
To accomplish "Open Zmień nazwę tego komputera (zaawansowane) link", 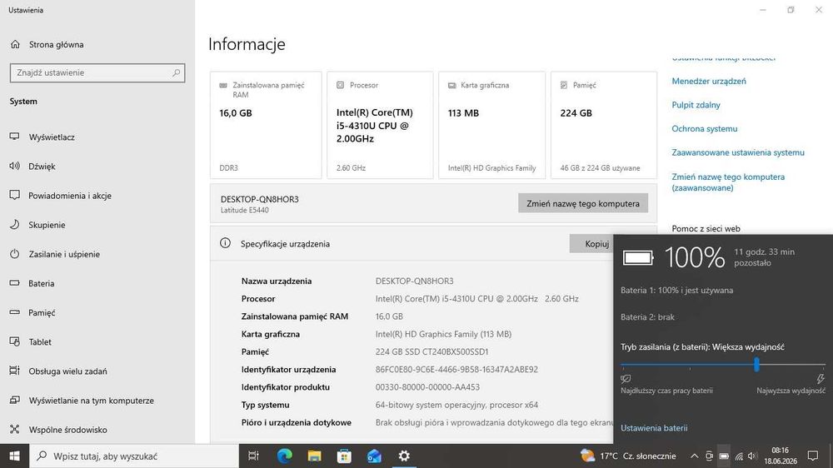I will point(728,182).
